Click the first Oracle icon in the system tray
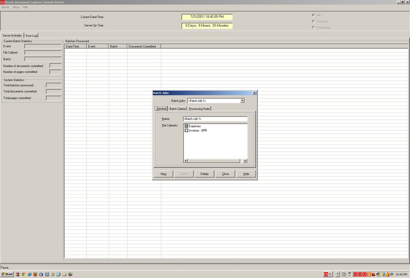This screenshot has width=410, height=278. (x=355, y=274)
